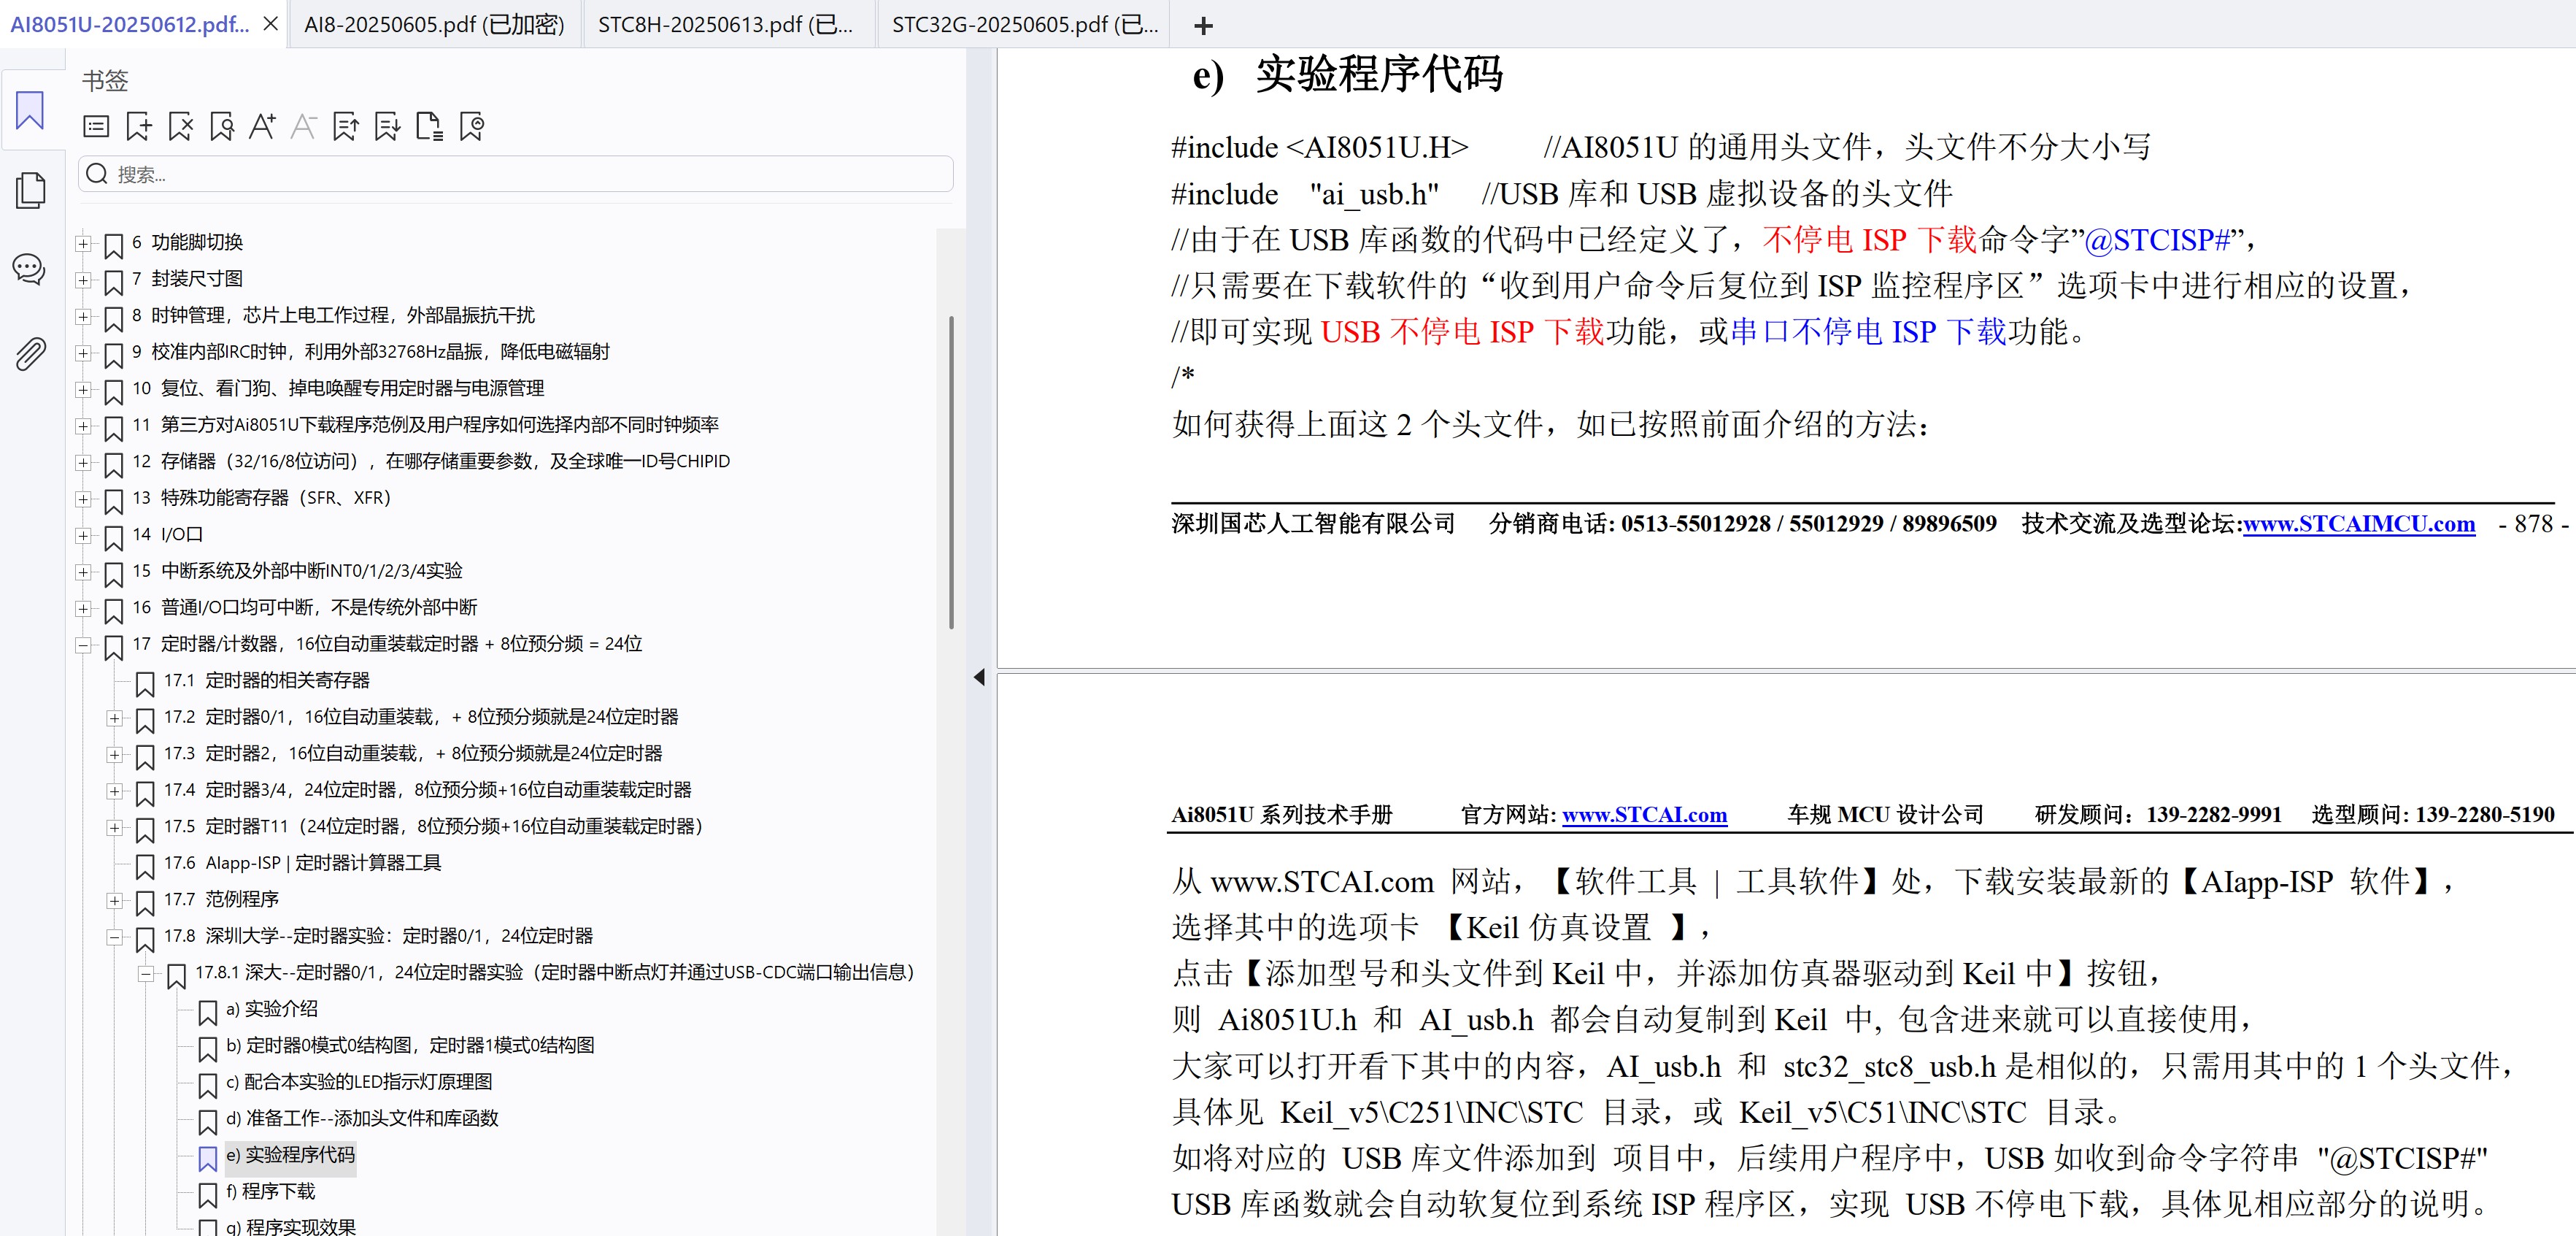Image resolution: width=2576 pixels, height=1236 pixels.
Task: Collapse the side panel with arrow
Action: (x=979, y=678)
